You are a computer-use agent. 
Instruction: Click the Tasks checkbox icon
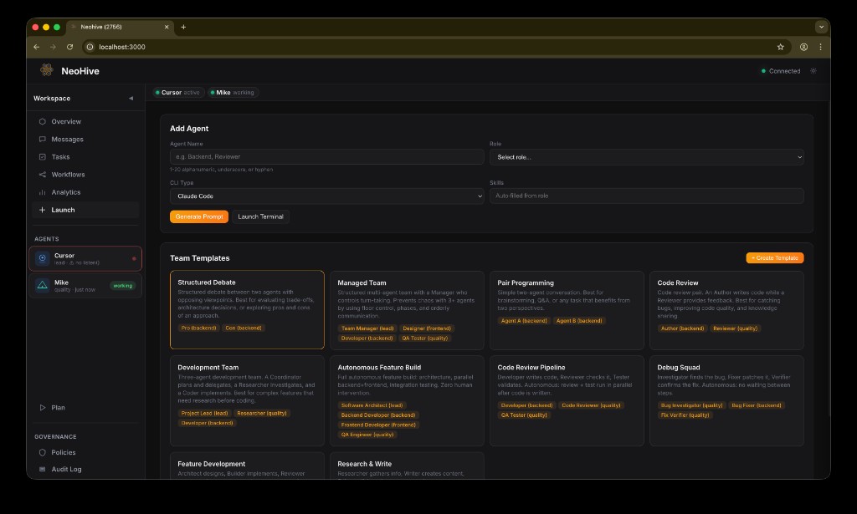(42, 156)
